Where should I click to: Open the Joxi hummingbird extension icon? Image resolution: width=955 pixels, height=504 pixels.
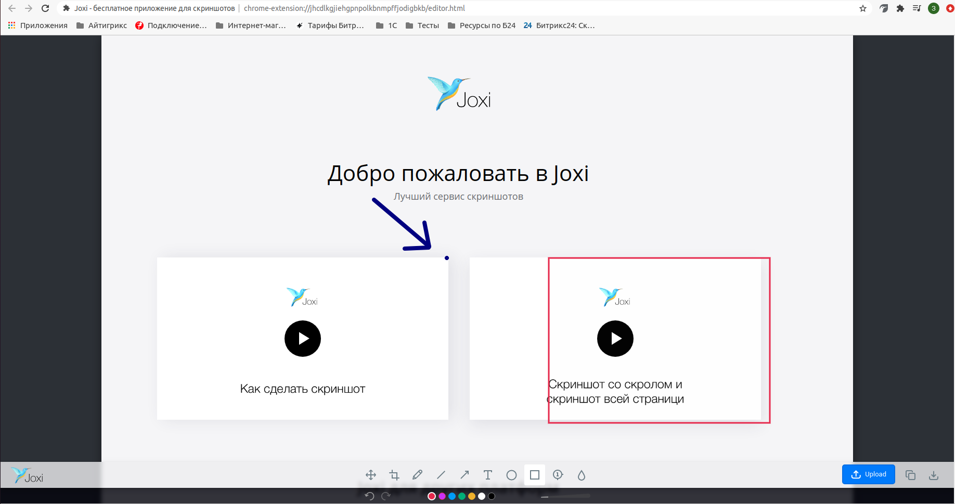pos(884,8)
